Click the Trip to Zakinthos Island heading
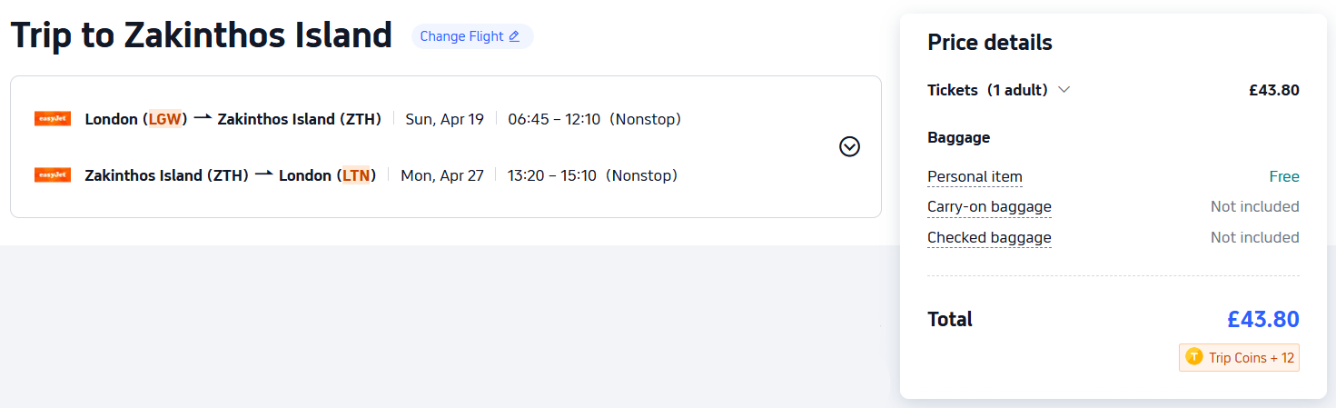 (202, 35)
